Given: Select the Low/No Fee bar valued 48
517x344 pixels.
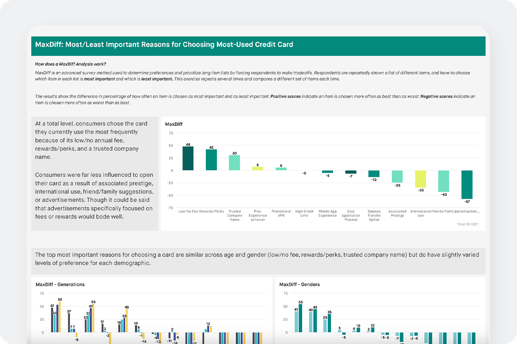Looking at the screenshot, I should point(188,158).
